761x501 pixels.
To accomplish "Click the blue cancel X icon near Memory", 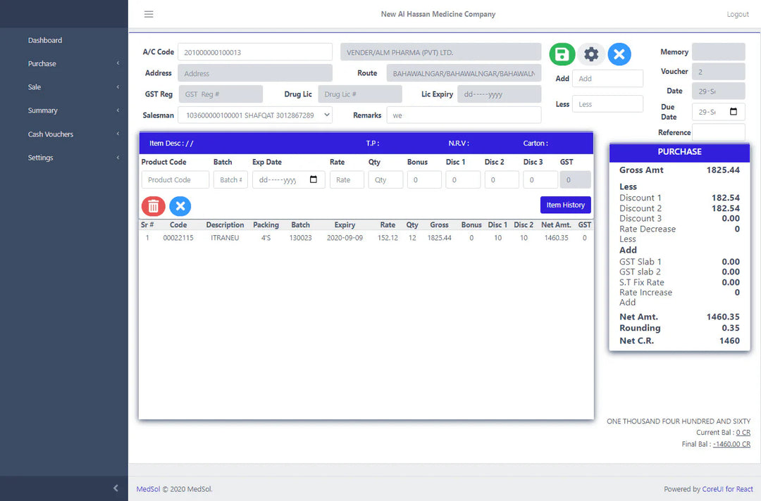I will [619, 54].
